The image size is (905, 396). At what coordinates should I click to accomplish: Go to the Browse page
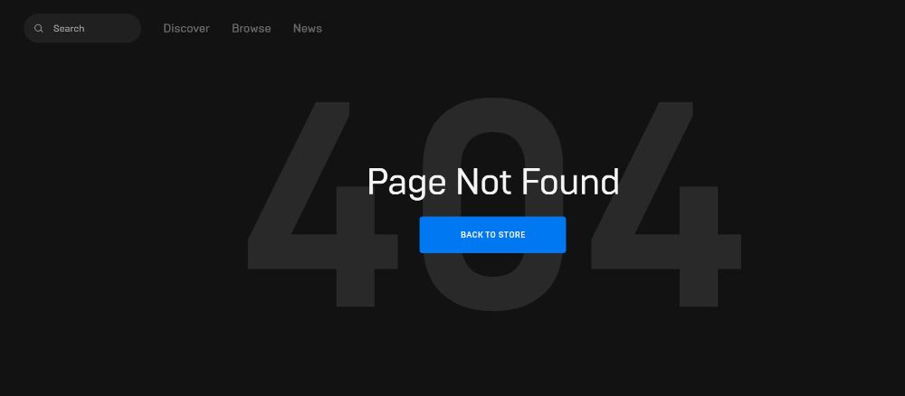[x=251, y=28]
